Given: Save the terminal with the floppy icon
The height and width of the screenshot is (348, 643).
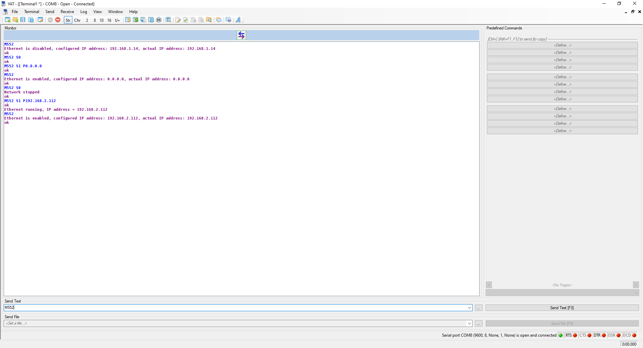Looking at the screenshot, I should pos(23,20).
